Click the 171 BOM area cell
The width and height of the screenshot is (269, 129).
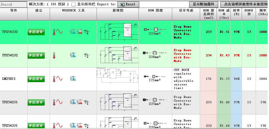(x=209, y=79)
